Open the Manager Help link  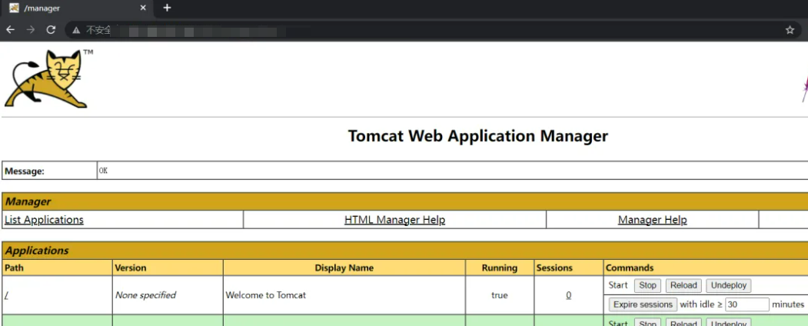click(653, 220)
